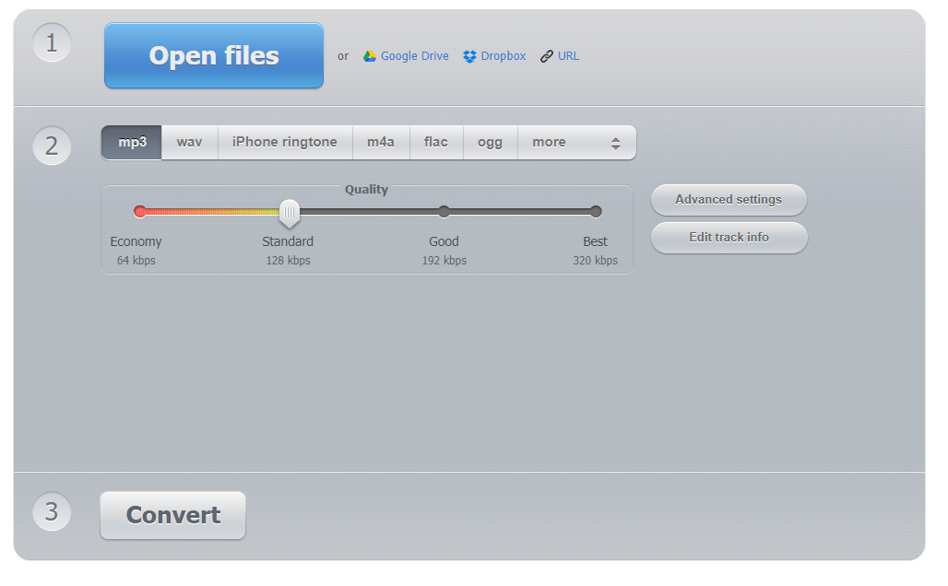Click the step 3 number badge
This screenshot has width=948, height=586.
pos(52,511)
